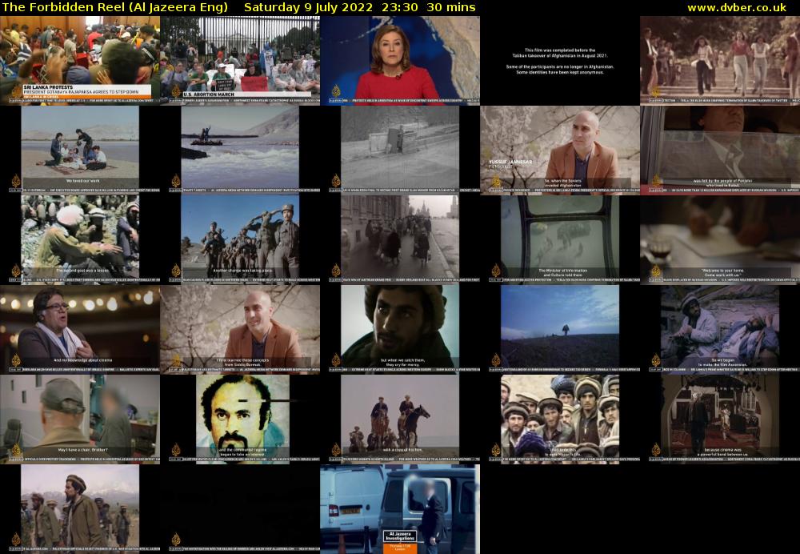Select the Red Square crowd frame
Image resolution: width=800 pixels, height=554 pixels.
point(400,239)
